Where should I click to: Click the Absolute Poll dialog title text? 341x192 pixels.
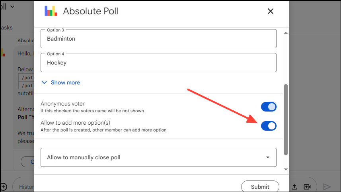(90, 11)
